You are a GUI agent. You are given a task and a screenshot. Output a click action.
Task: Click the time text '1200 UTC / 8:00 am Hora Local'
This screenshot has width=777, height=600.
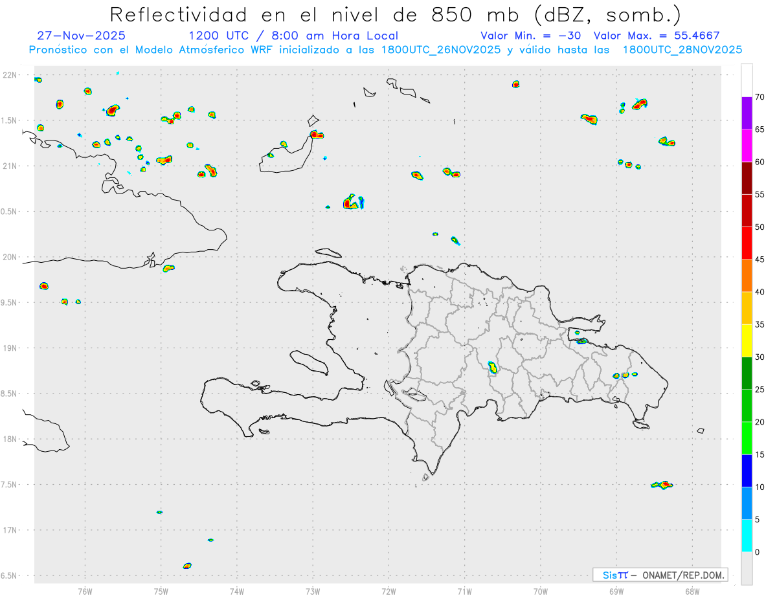coord(293,36)
